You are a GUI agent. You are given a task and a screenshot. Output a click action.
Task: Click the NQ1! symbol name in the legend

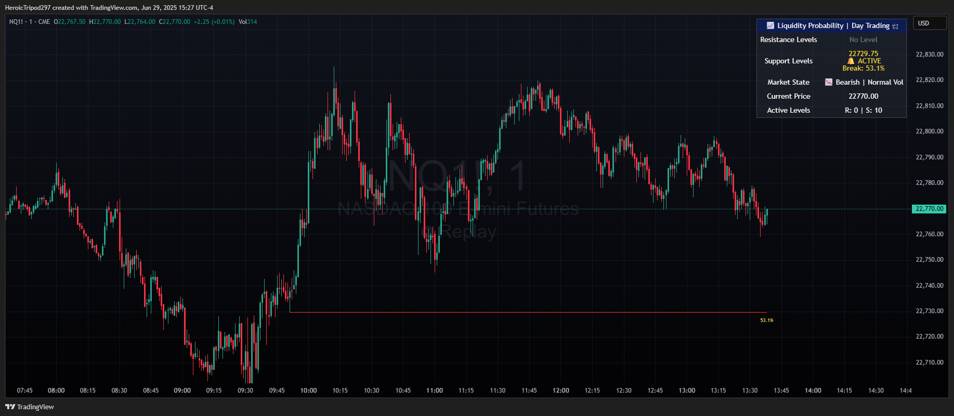click(x=16, y=22)
